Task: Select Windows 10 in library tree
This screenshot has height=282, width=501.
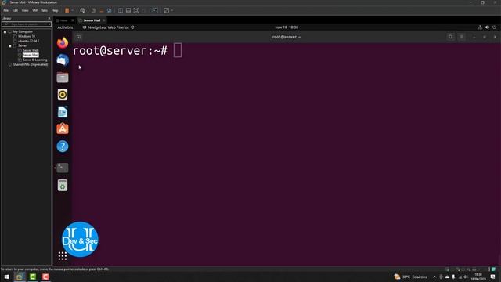Action: point(27,37)
